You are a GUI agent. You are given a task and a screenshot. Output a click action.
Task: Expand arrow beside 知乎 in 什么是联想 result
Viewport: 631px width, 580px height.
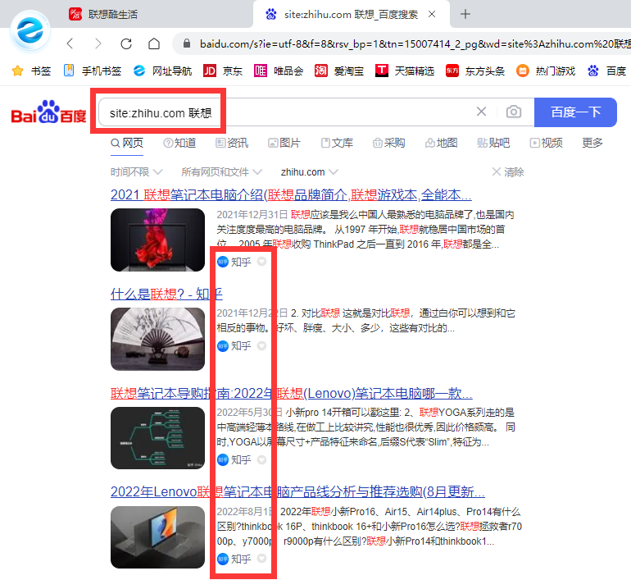[x=262, y=345]
